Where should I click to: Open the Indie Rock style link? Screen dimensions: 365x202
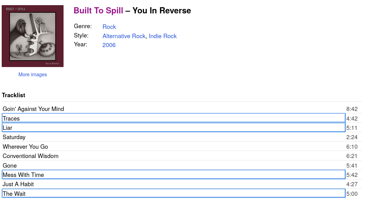163,36
